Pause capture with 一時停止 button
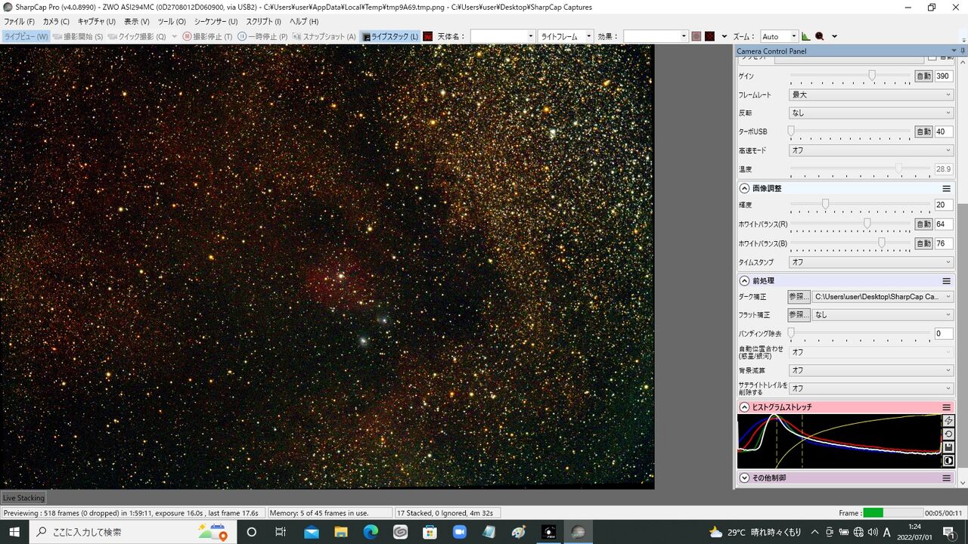This screenshot has width=968, height=544. click(x=262, y=36)
